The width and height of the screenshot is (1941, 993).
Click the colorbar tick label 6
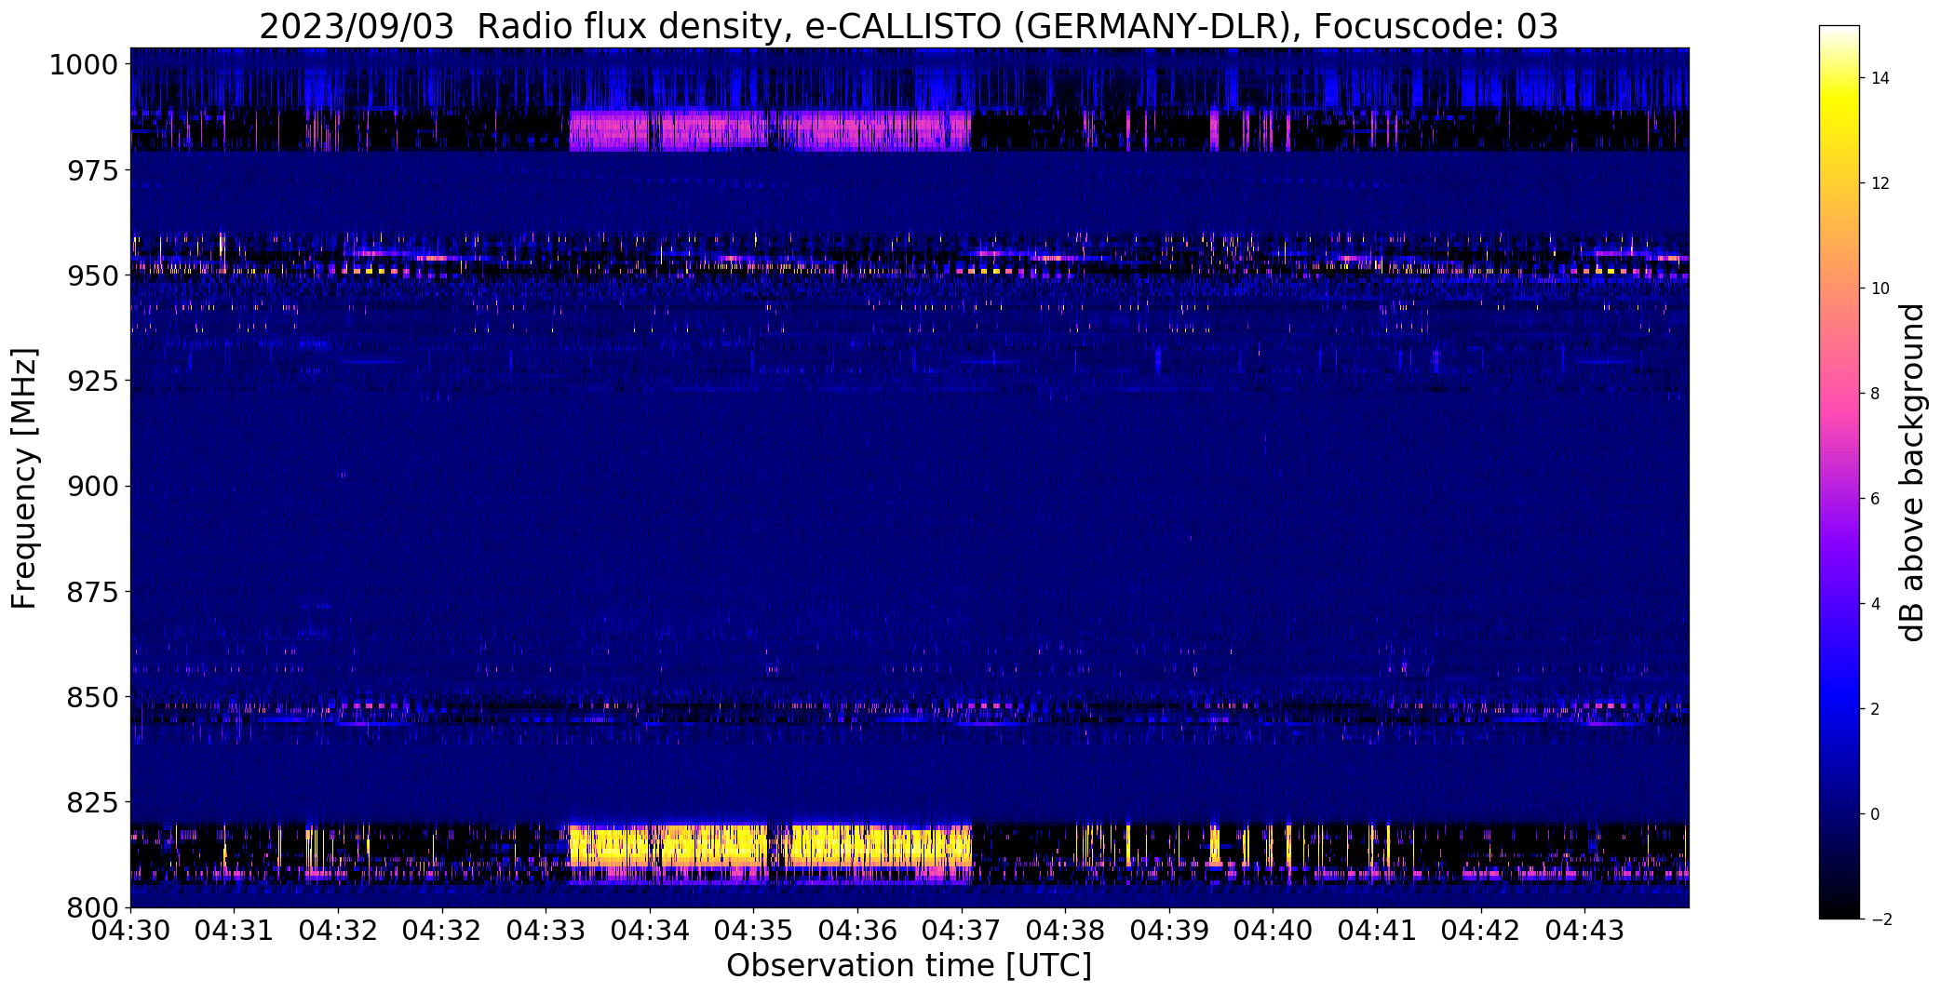click(x=1876, y=499)
